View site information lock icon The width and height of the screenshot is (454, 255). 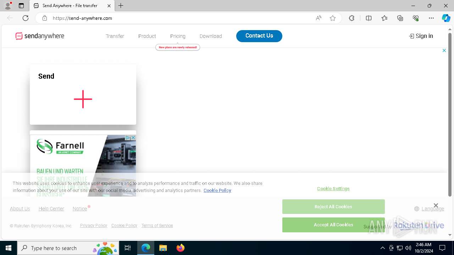point(45,18)
